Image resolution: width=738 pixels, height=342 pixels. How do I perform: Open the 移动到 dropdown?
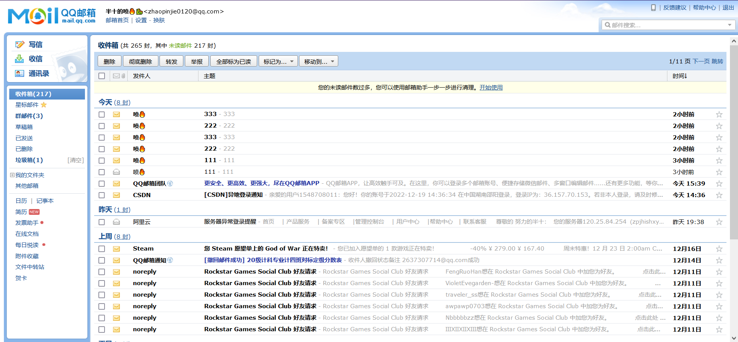pos(319,61)
